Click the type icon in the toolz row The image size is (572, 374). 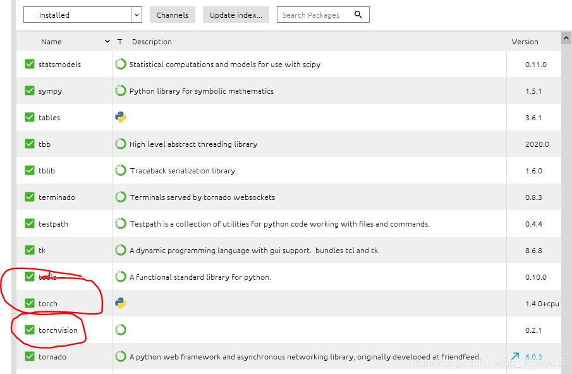pos(120,277)
